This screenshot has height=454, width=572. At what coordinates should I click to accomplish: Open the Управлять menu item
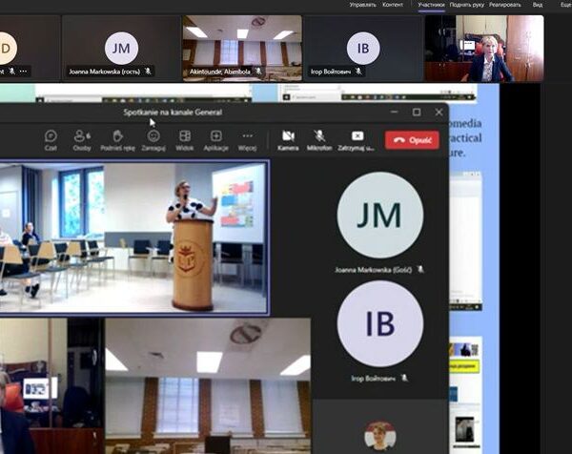point(362,5)
